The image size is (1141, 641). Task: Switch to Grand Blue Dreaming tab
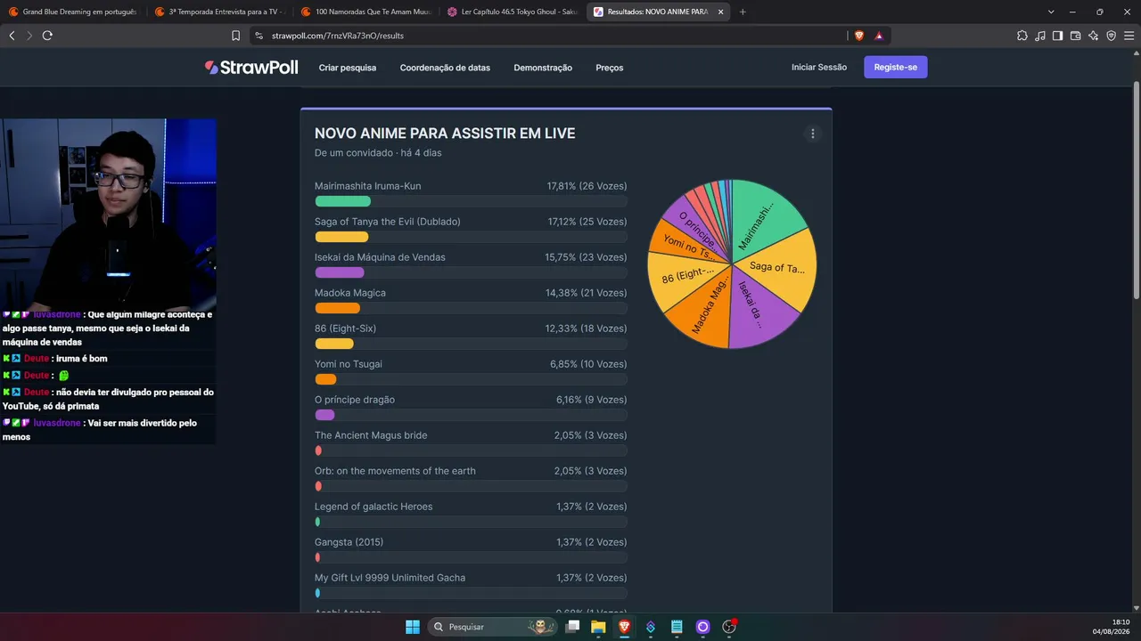coord(73,12)
